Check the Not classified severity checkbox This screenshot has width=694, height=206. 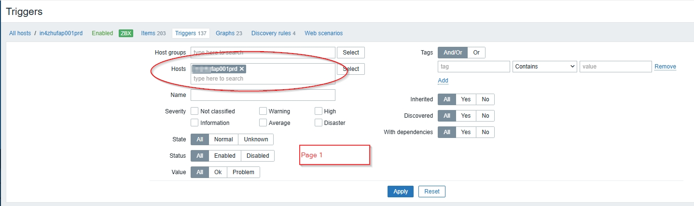click(x=195, y=111)
